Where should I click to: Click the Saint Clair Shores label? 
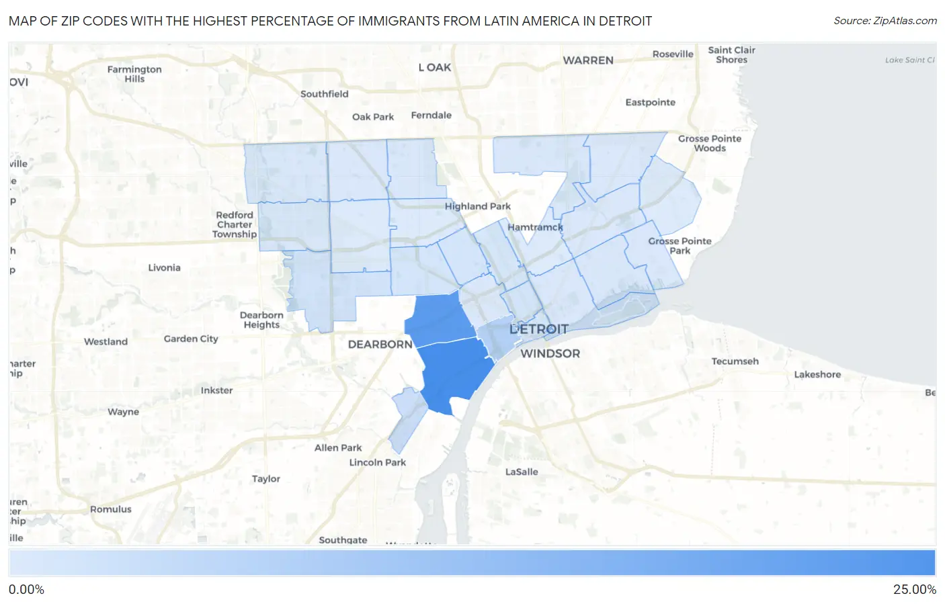point(731,54)
